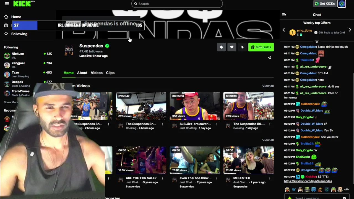
Task: Toggle notifications with the bell icon
Action: tap(221, 47)
